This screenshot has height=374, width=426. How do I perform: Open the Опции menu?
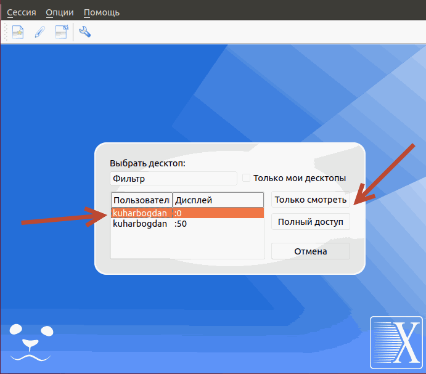tap(60, 12)
